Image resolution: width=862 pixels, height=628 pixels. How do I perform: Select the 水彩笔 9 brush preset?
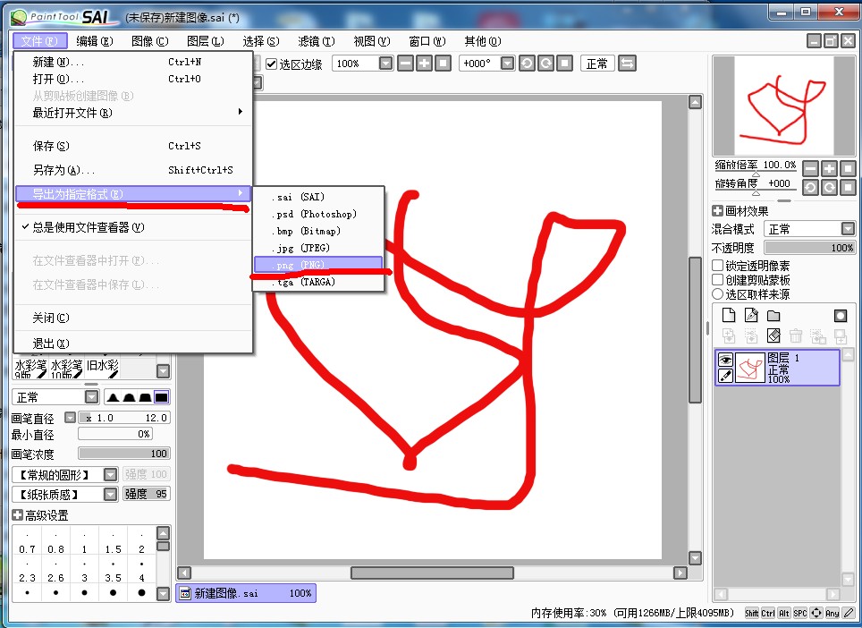point(30,368)
